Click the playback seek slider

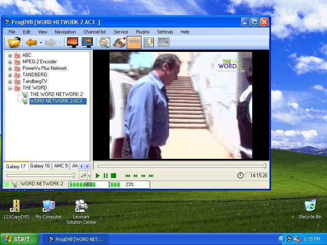point(181,166)
